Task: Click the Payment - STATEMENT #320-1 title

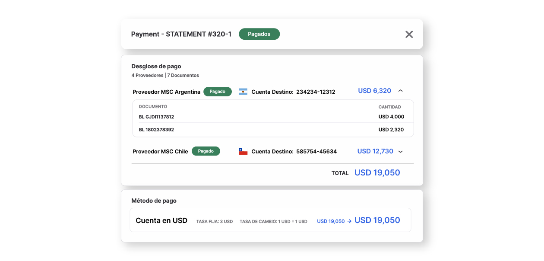Action: coord(181,34)
